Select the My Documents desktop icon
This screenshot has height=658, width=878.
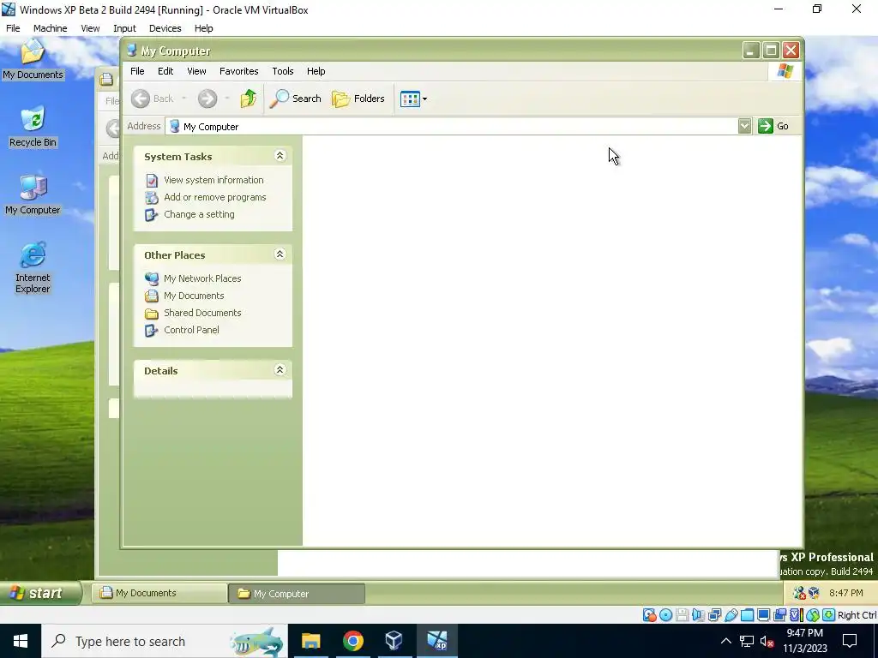point(33,61)
